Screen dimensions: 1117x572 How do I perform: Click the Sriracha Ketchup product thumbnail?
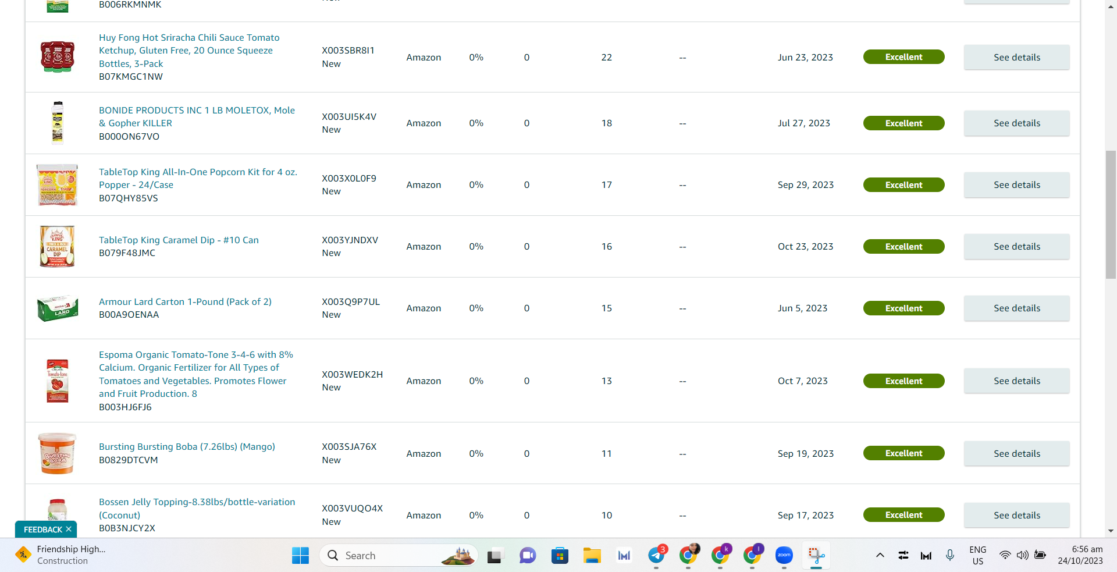coord(57,56)
